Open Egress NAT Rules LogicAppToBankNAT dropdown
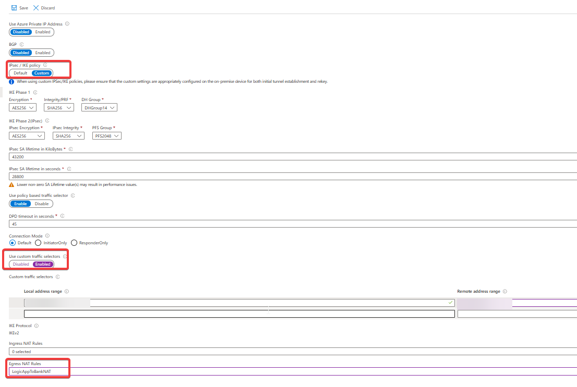 click(293, 371)
